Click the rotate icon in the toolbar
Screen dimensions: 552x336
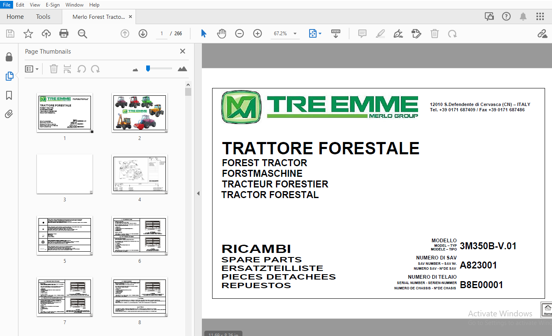tap(452, 34)
